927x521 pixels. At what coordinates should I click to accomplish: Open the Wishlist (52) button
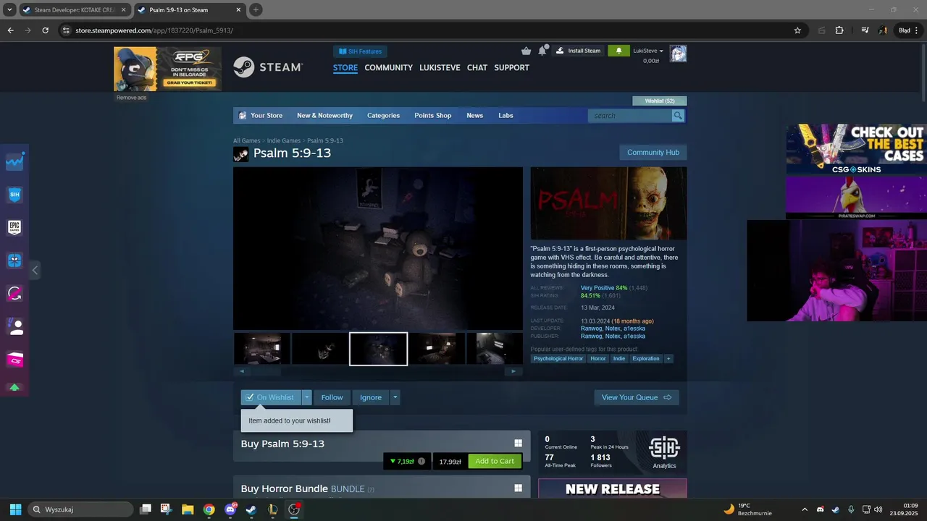[x=660, y=101]
